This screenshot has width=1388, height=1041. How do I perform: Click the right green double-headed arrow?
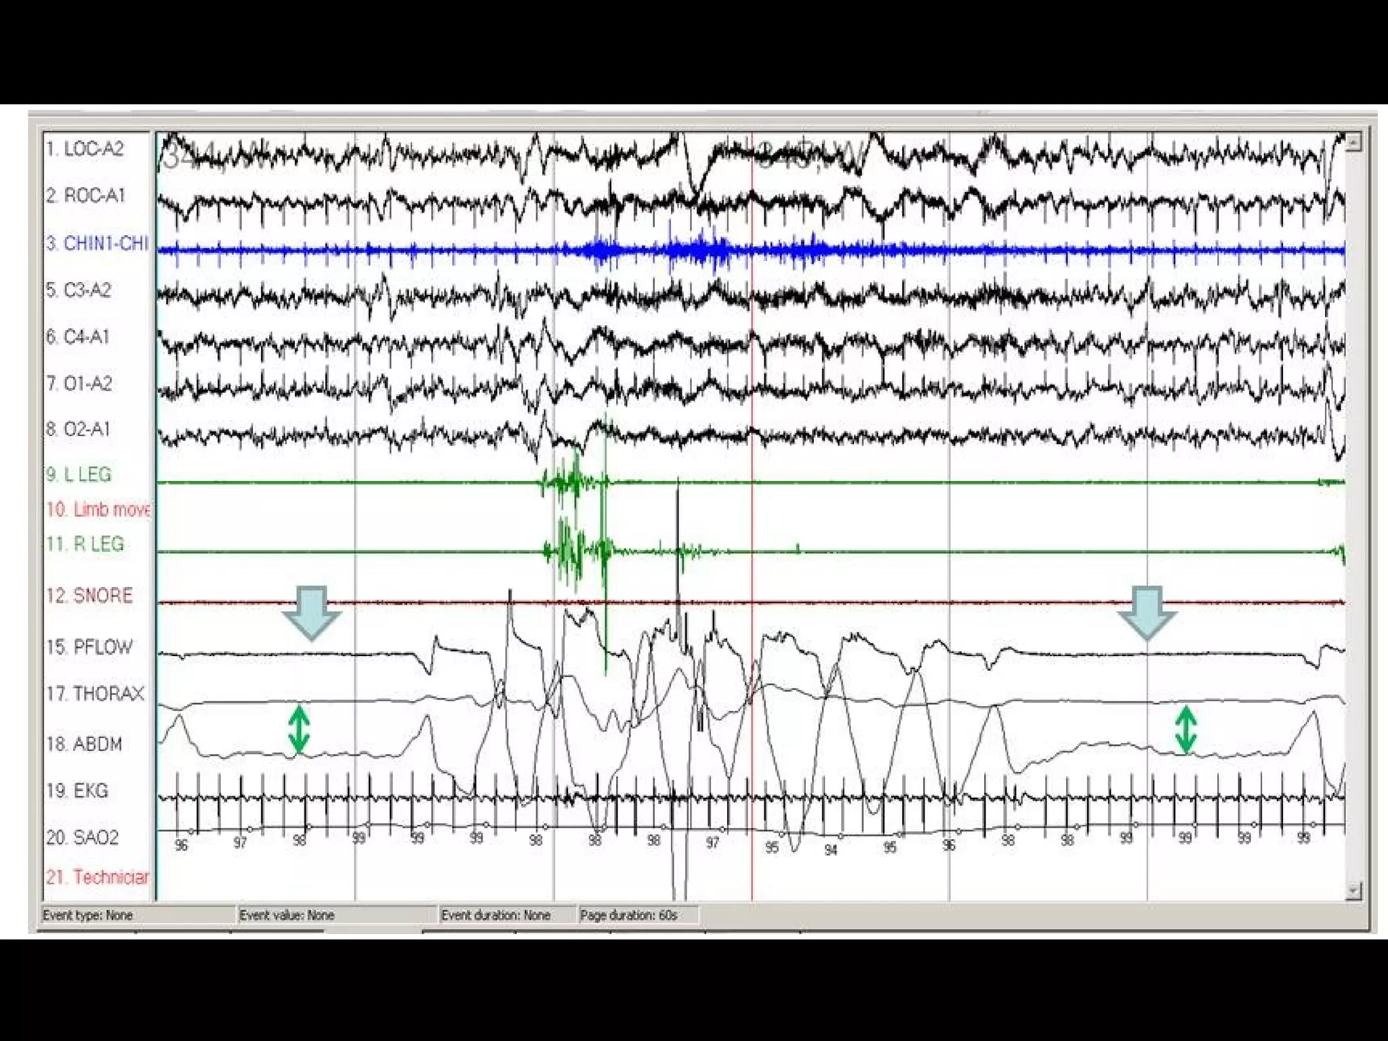[1185, 730]
